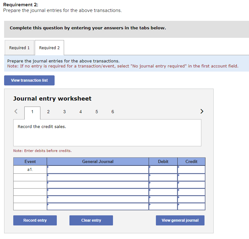Switch to journal entry tab 2

tap(48, 112)
